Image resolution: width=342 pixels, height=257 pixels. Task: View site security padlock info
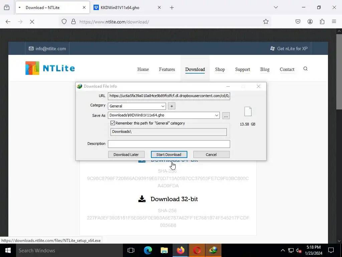(73, 22)
